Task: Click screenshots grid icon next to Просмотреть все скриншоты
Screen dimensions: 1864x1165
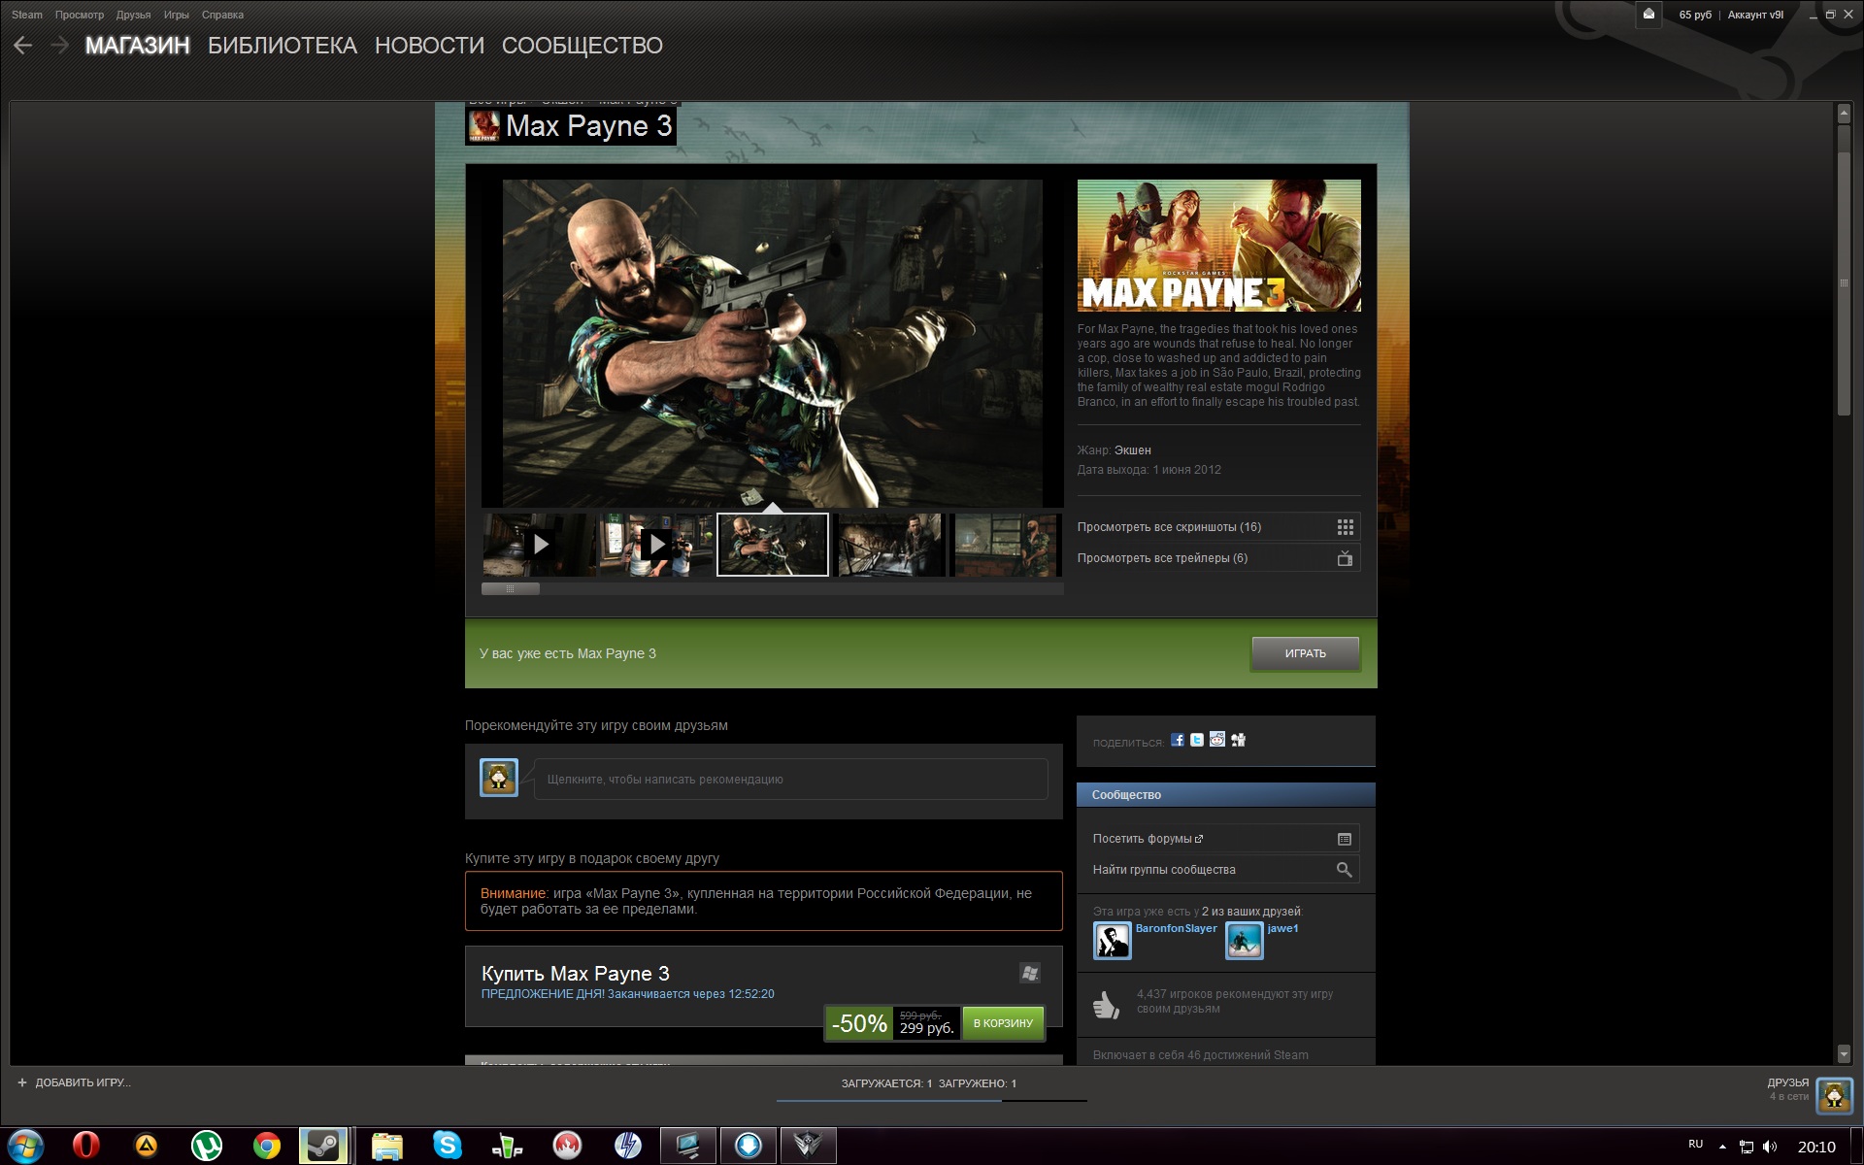Action: (x=1345, y=527)
